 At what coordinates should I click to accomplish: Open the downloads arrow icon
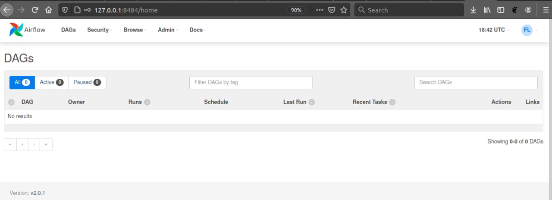pyautogui.click(x=473, y=10)
